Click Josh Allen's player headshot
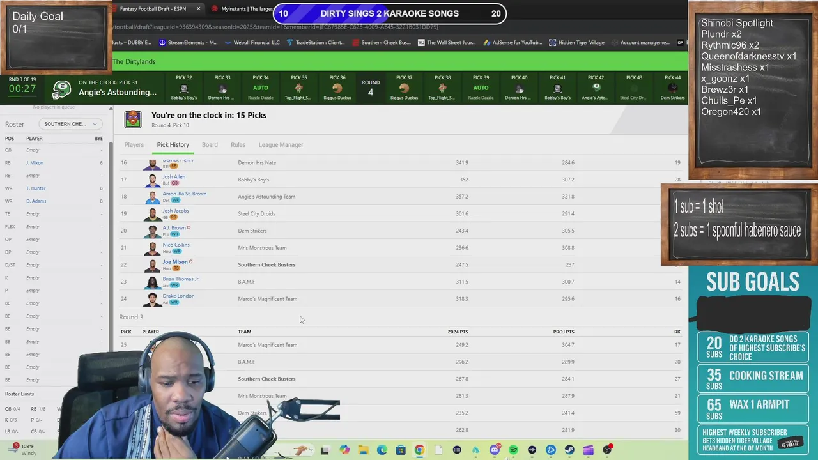 click(x=153, y=180)
